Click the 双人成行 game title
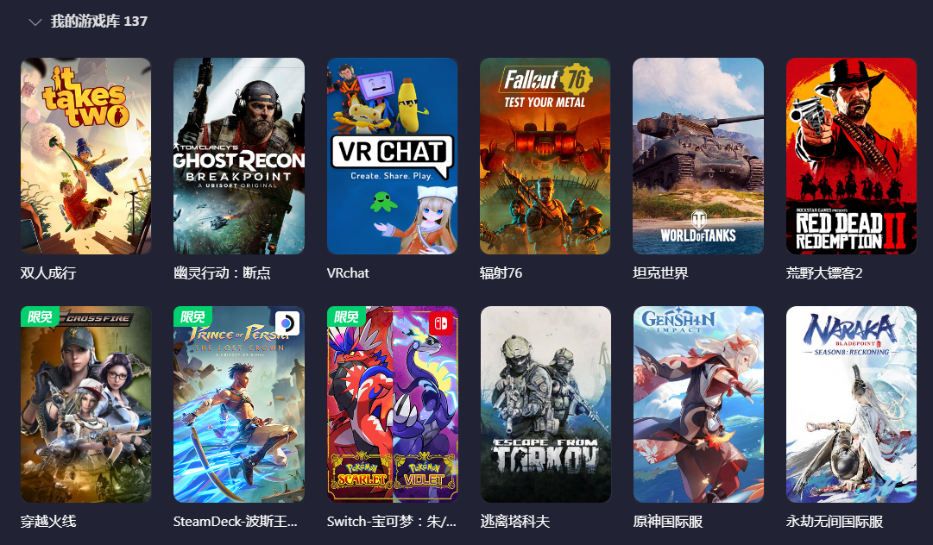 [48, 272]
